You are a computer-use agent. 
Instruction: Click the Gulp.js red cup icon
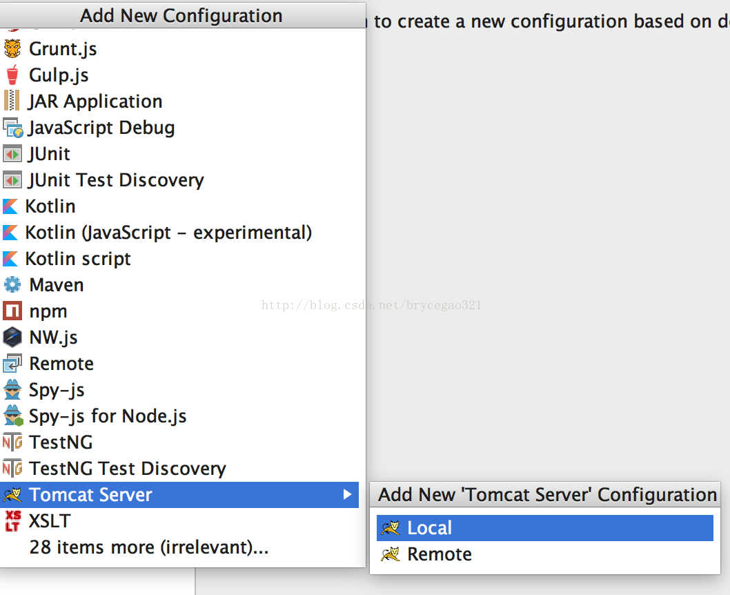point(12,75)
